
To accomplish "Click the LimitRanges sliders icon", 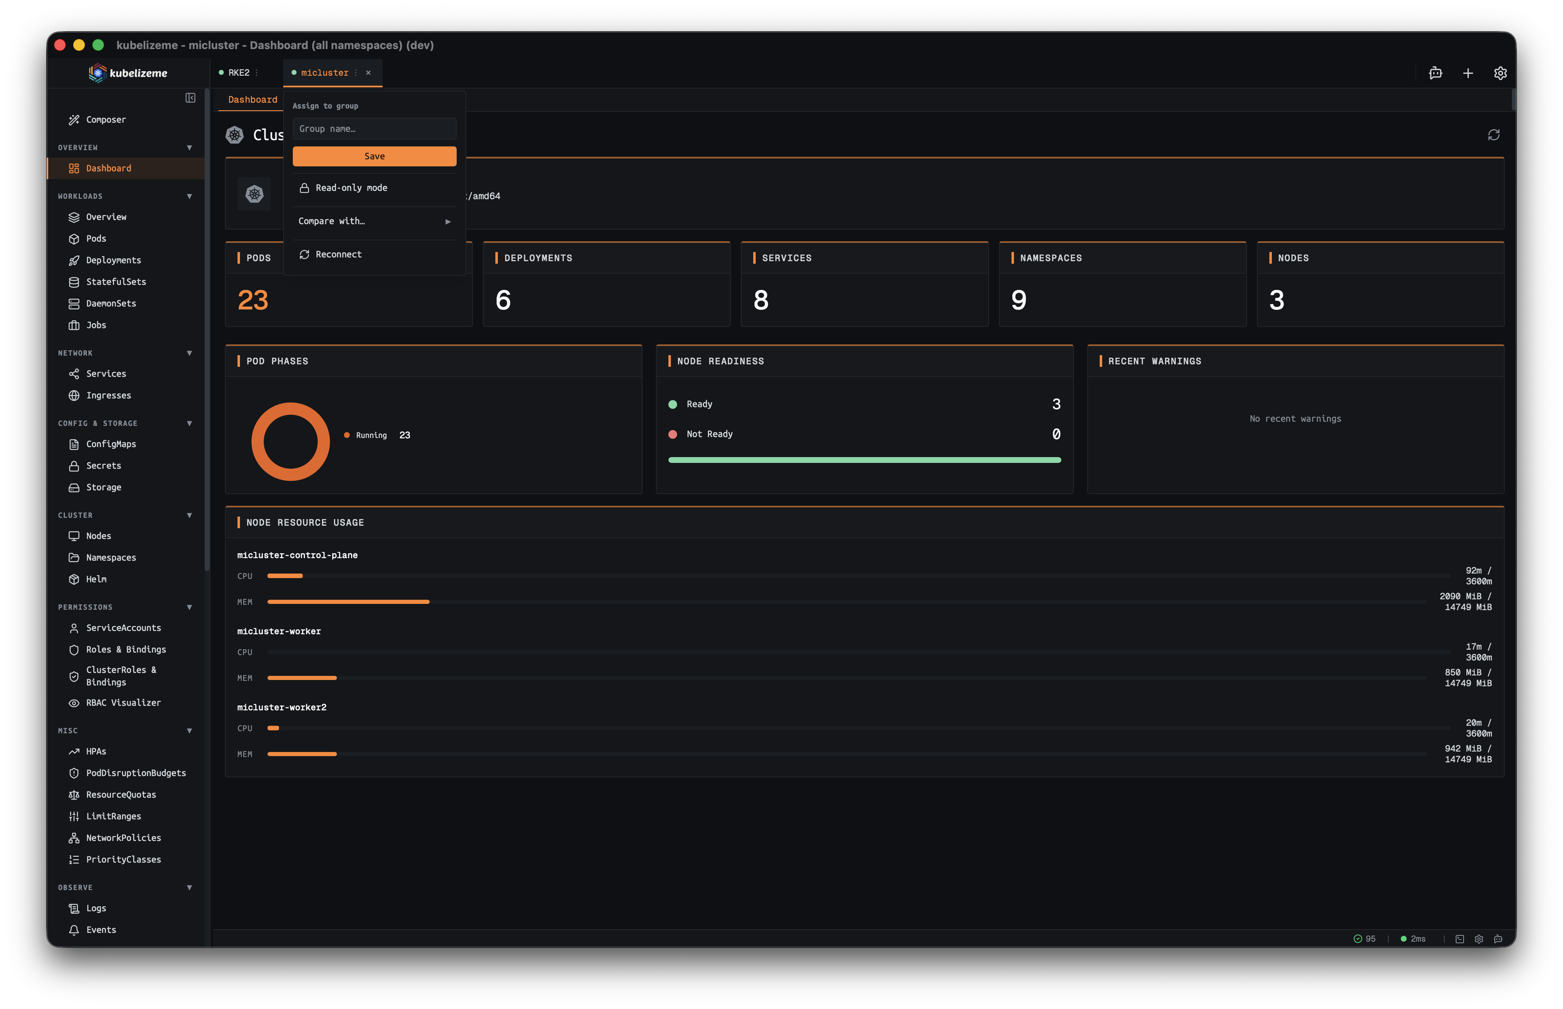I will pyautogui.click(x=74, y=816).
